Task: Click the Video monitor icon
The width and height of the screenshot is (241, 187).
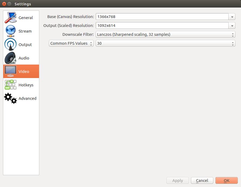Action: click(x=10, y=71)
